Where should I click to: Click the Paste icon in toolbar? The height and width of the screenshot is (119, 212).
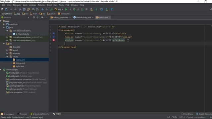[x=28, y=9]
